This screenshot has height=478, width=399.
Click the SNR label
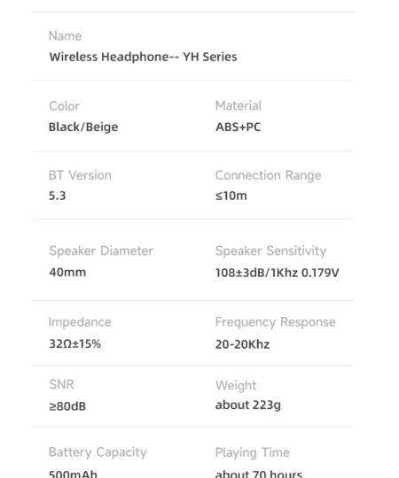tap(61, 384)
